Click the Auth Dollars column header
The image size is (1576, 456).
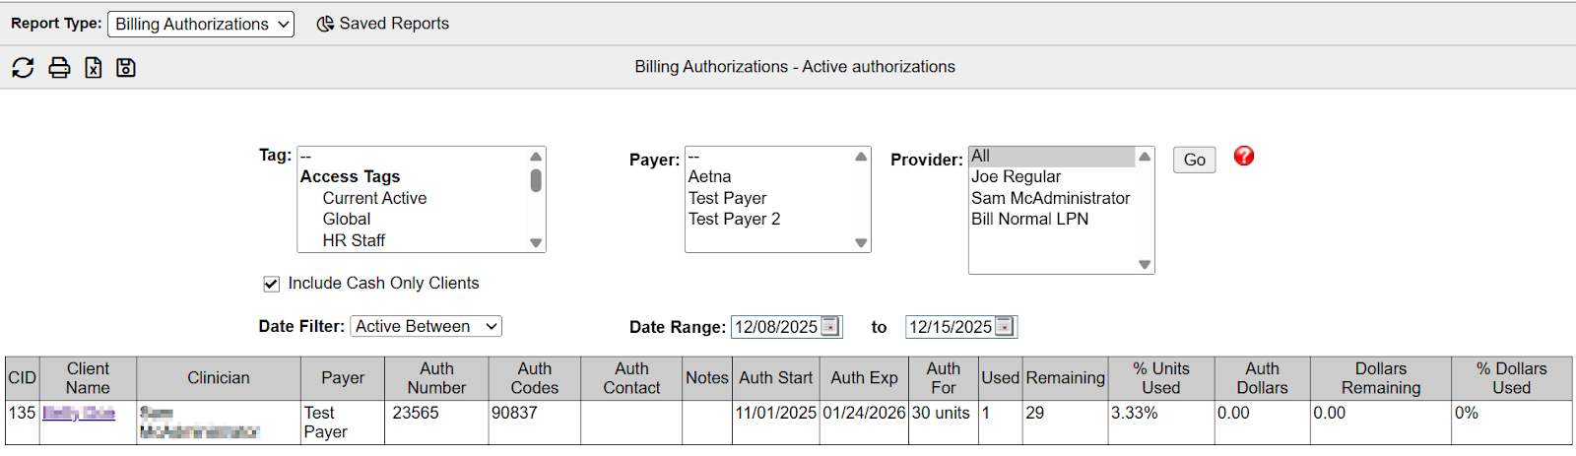coord(1263,378)
